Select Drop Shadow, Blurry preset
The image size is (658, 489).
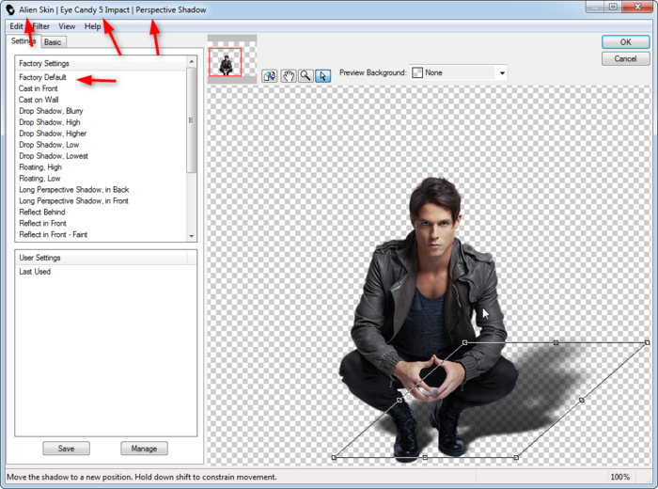pos(51,111)
